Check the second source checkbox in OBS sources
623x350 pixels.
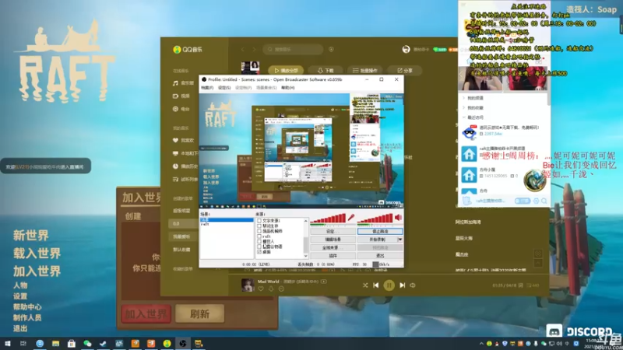tap(259, 226)
